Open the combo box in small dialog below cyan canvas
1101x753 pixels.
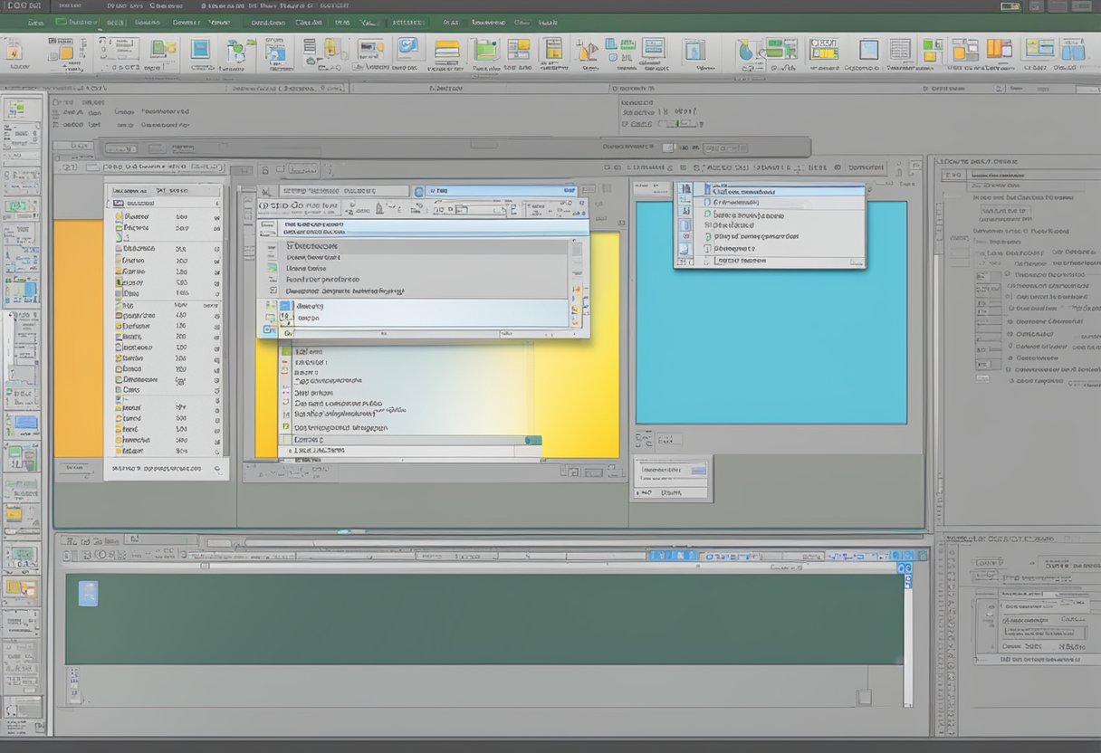(673, 469)
